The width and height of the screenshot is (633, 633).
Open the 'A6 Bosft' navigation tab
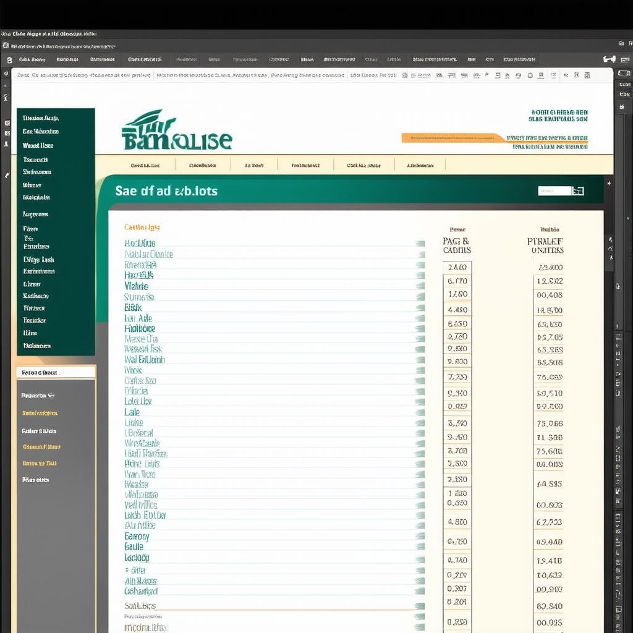254,166
